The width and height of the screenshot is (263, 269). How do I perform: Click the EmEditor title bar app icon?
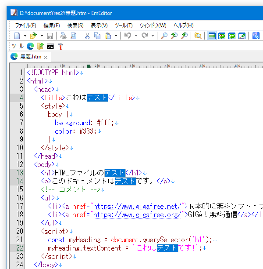14,13
